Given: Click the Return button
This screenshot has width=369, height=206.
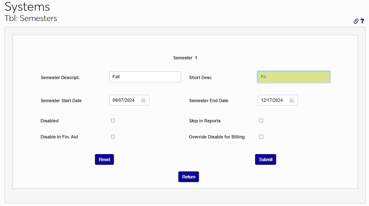Looking at the screenshot, I should click(189, 177).
